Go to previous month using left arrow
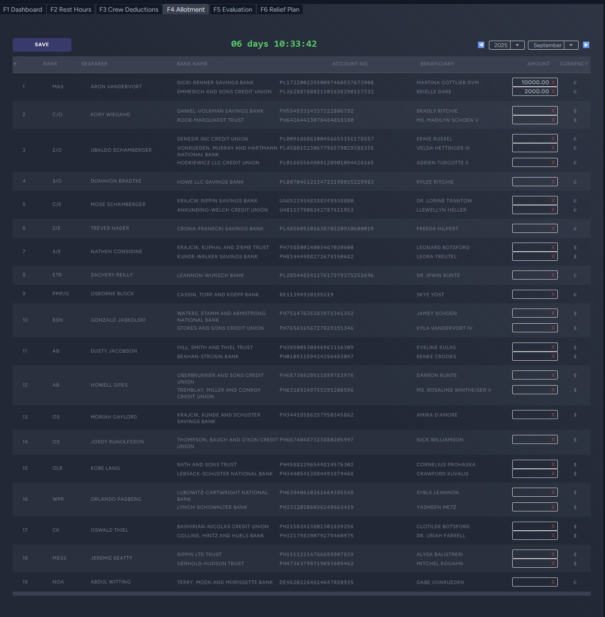The height and width of the screenshot is (617, 605). pyautogui.click(x=481, y=45)
